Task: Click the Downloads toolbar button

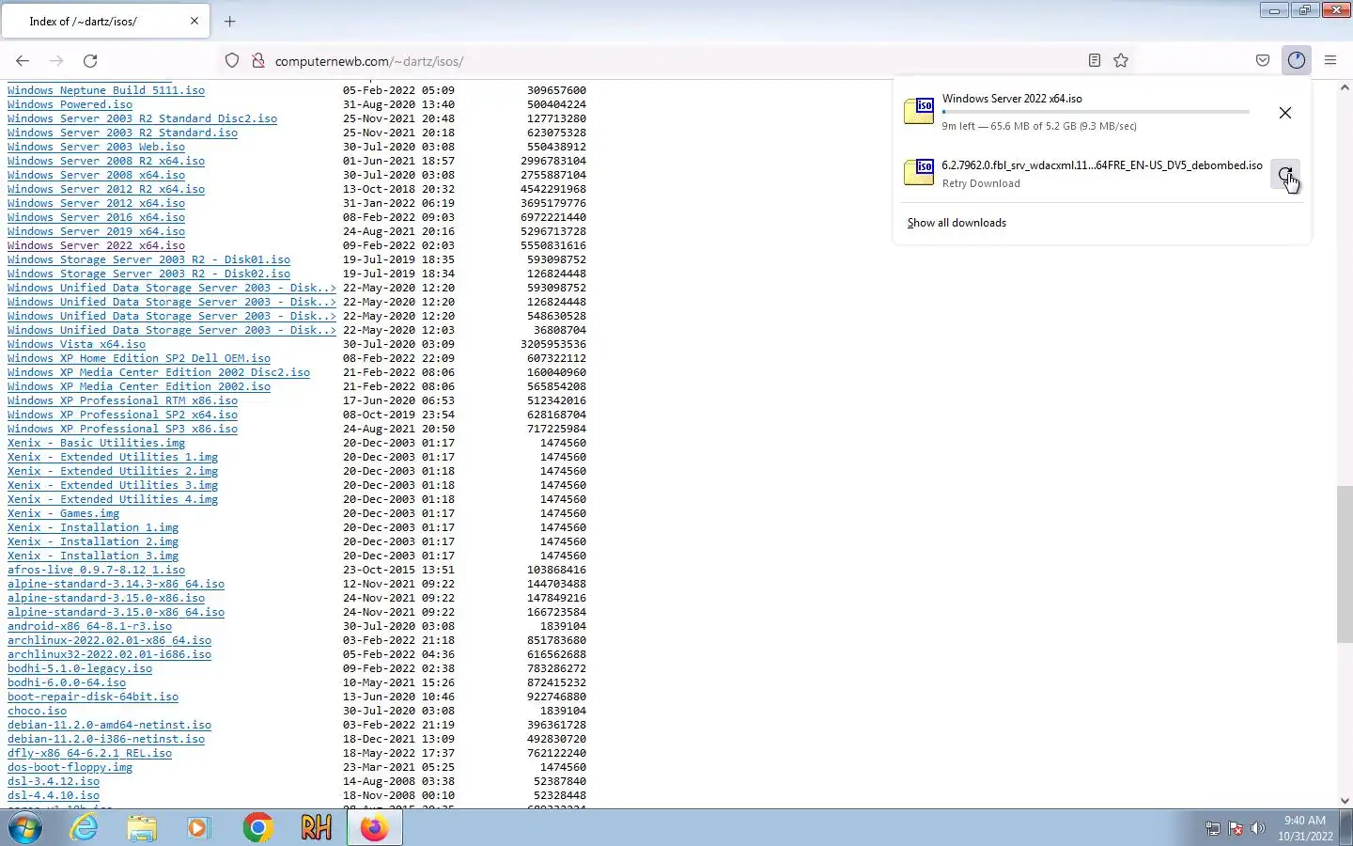Action: [1297, 61]
